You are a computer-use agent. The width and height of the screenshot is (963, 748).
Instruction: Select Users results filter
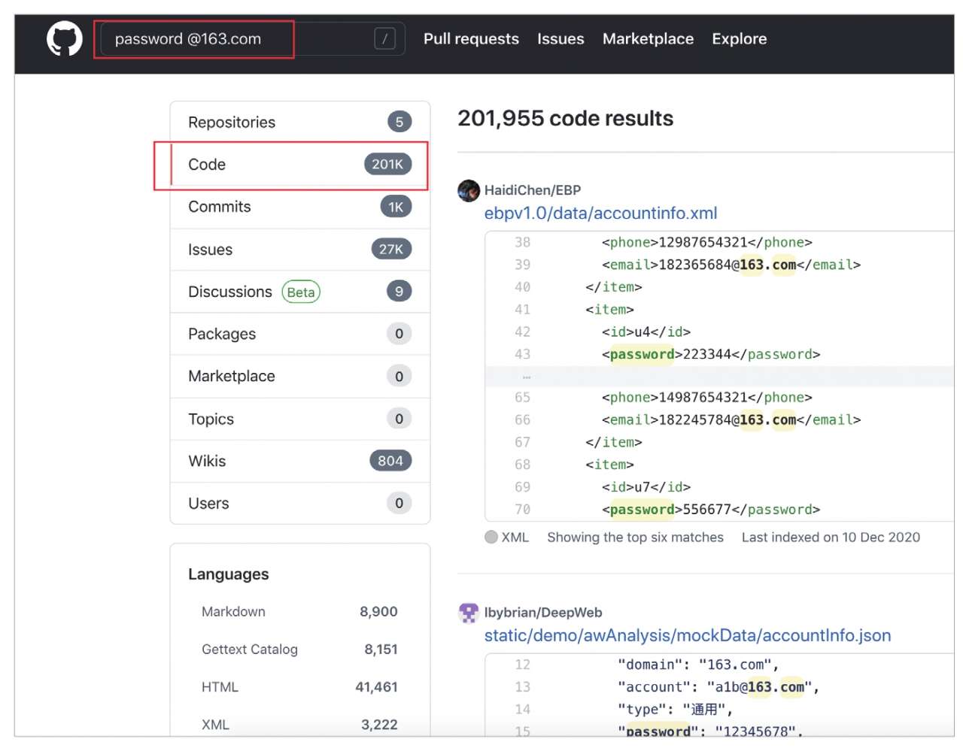(x=300, y=503)
